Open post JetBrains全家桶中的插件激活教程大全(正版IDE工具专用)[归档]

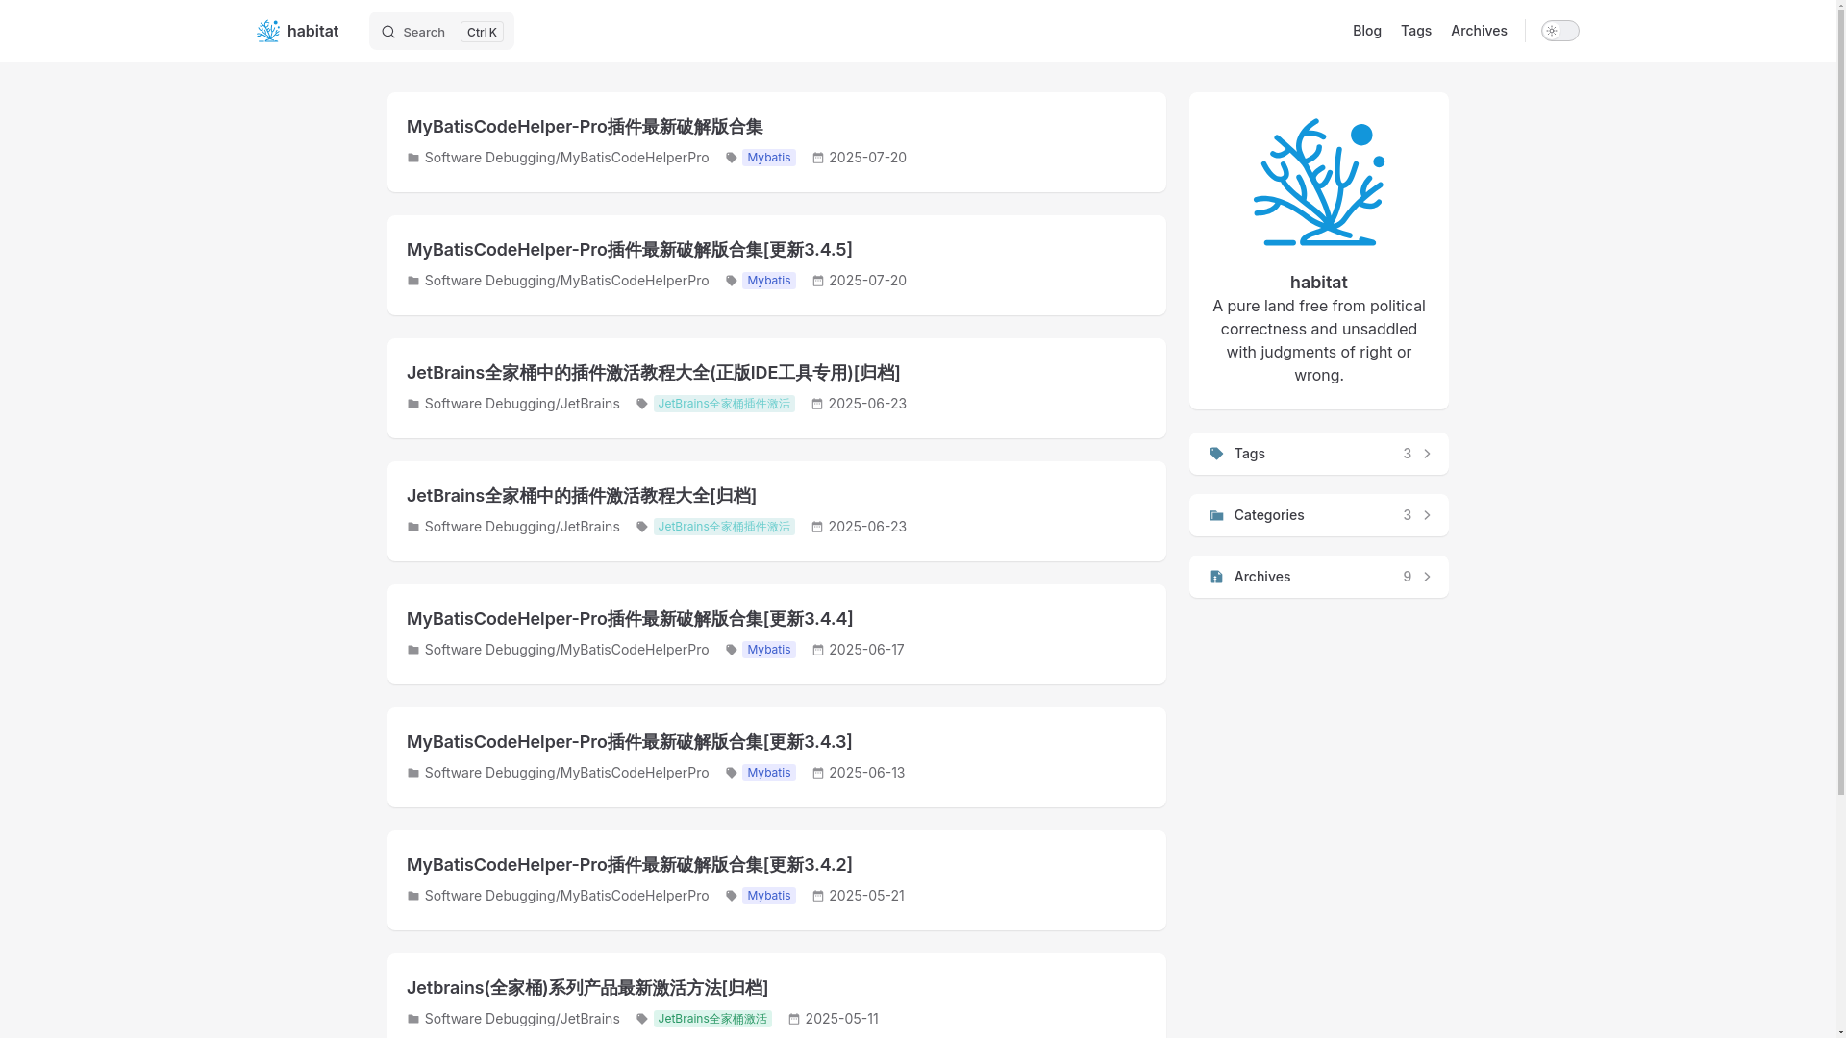(653, 373)
